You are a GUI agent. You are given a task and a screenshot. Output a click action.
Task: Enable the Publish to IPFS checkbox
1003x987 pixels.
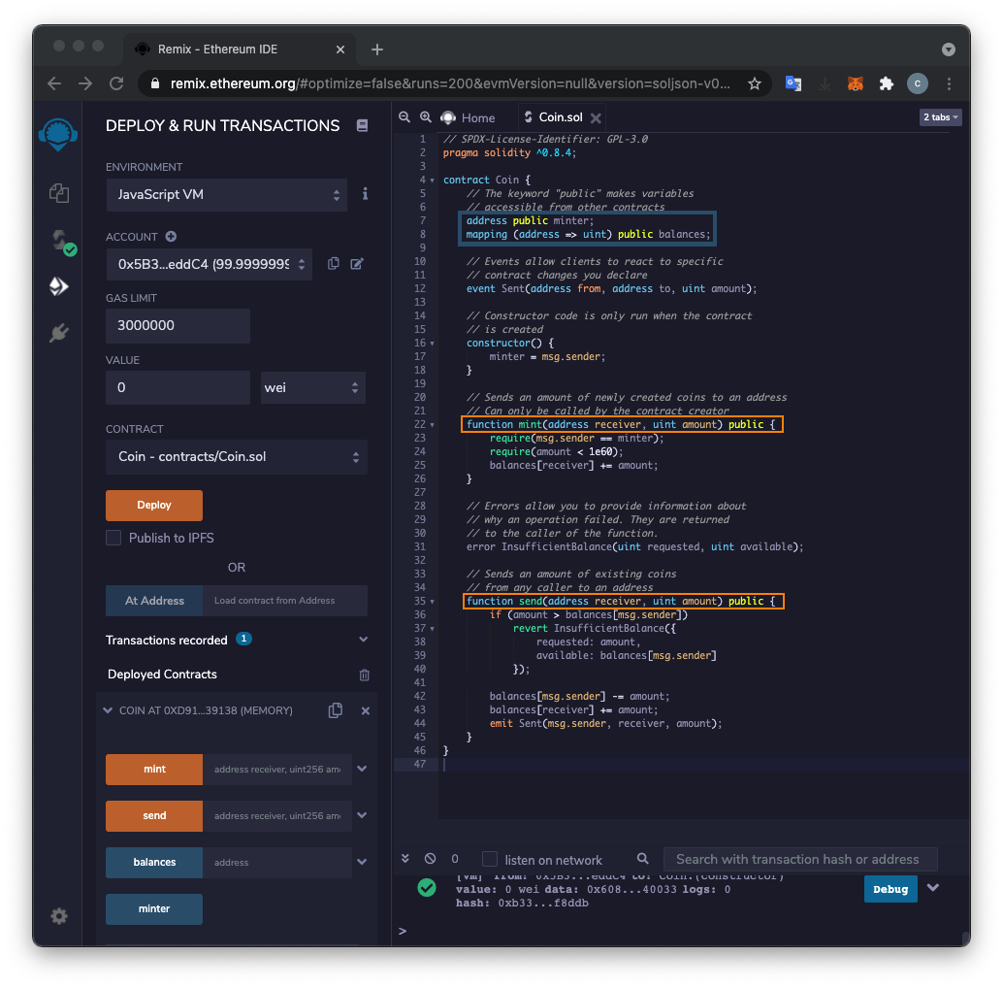point(113,538)
